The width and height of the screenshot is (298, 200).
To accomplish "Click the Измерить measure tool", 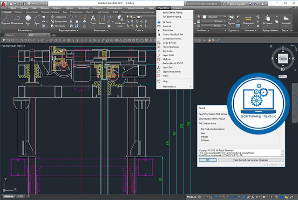I will [248, 20].
